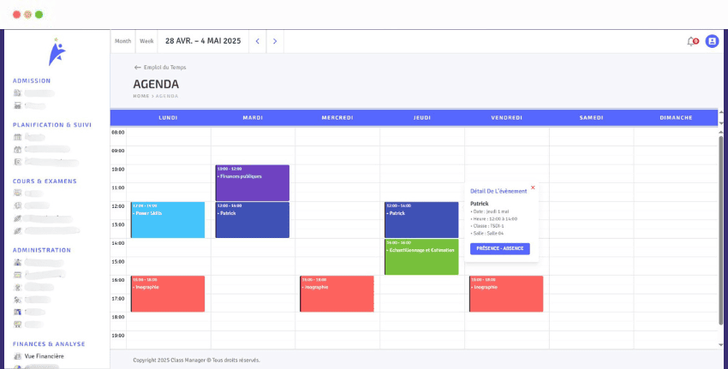Image resolution: width=728 pixels, height=369 pixels.
Task: Click the Vue Financière sidebar icon
Action: pos(17,356)
